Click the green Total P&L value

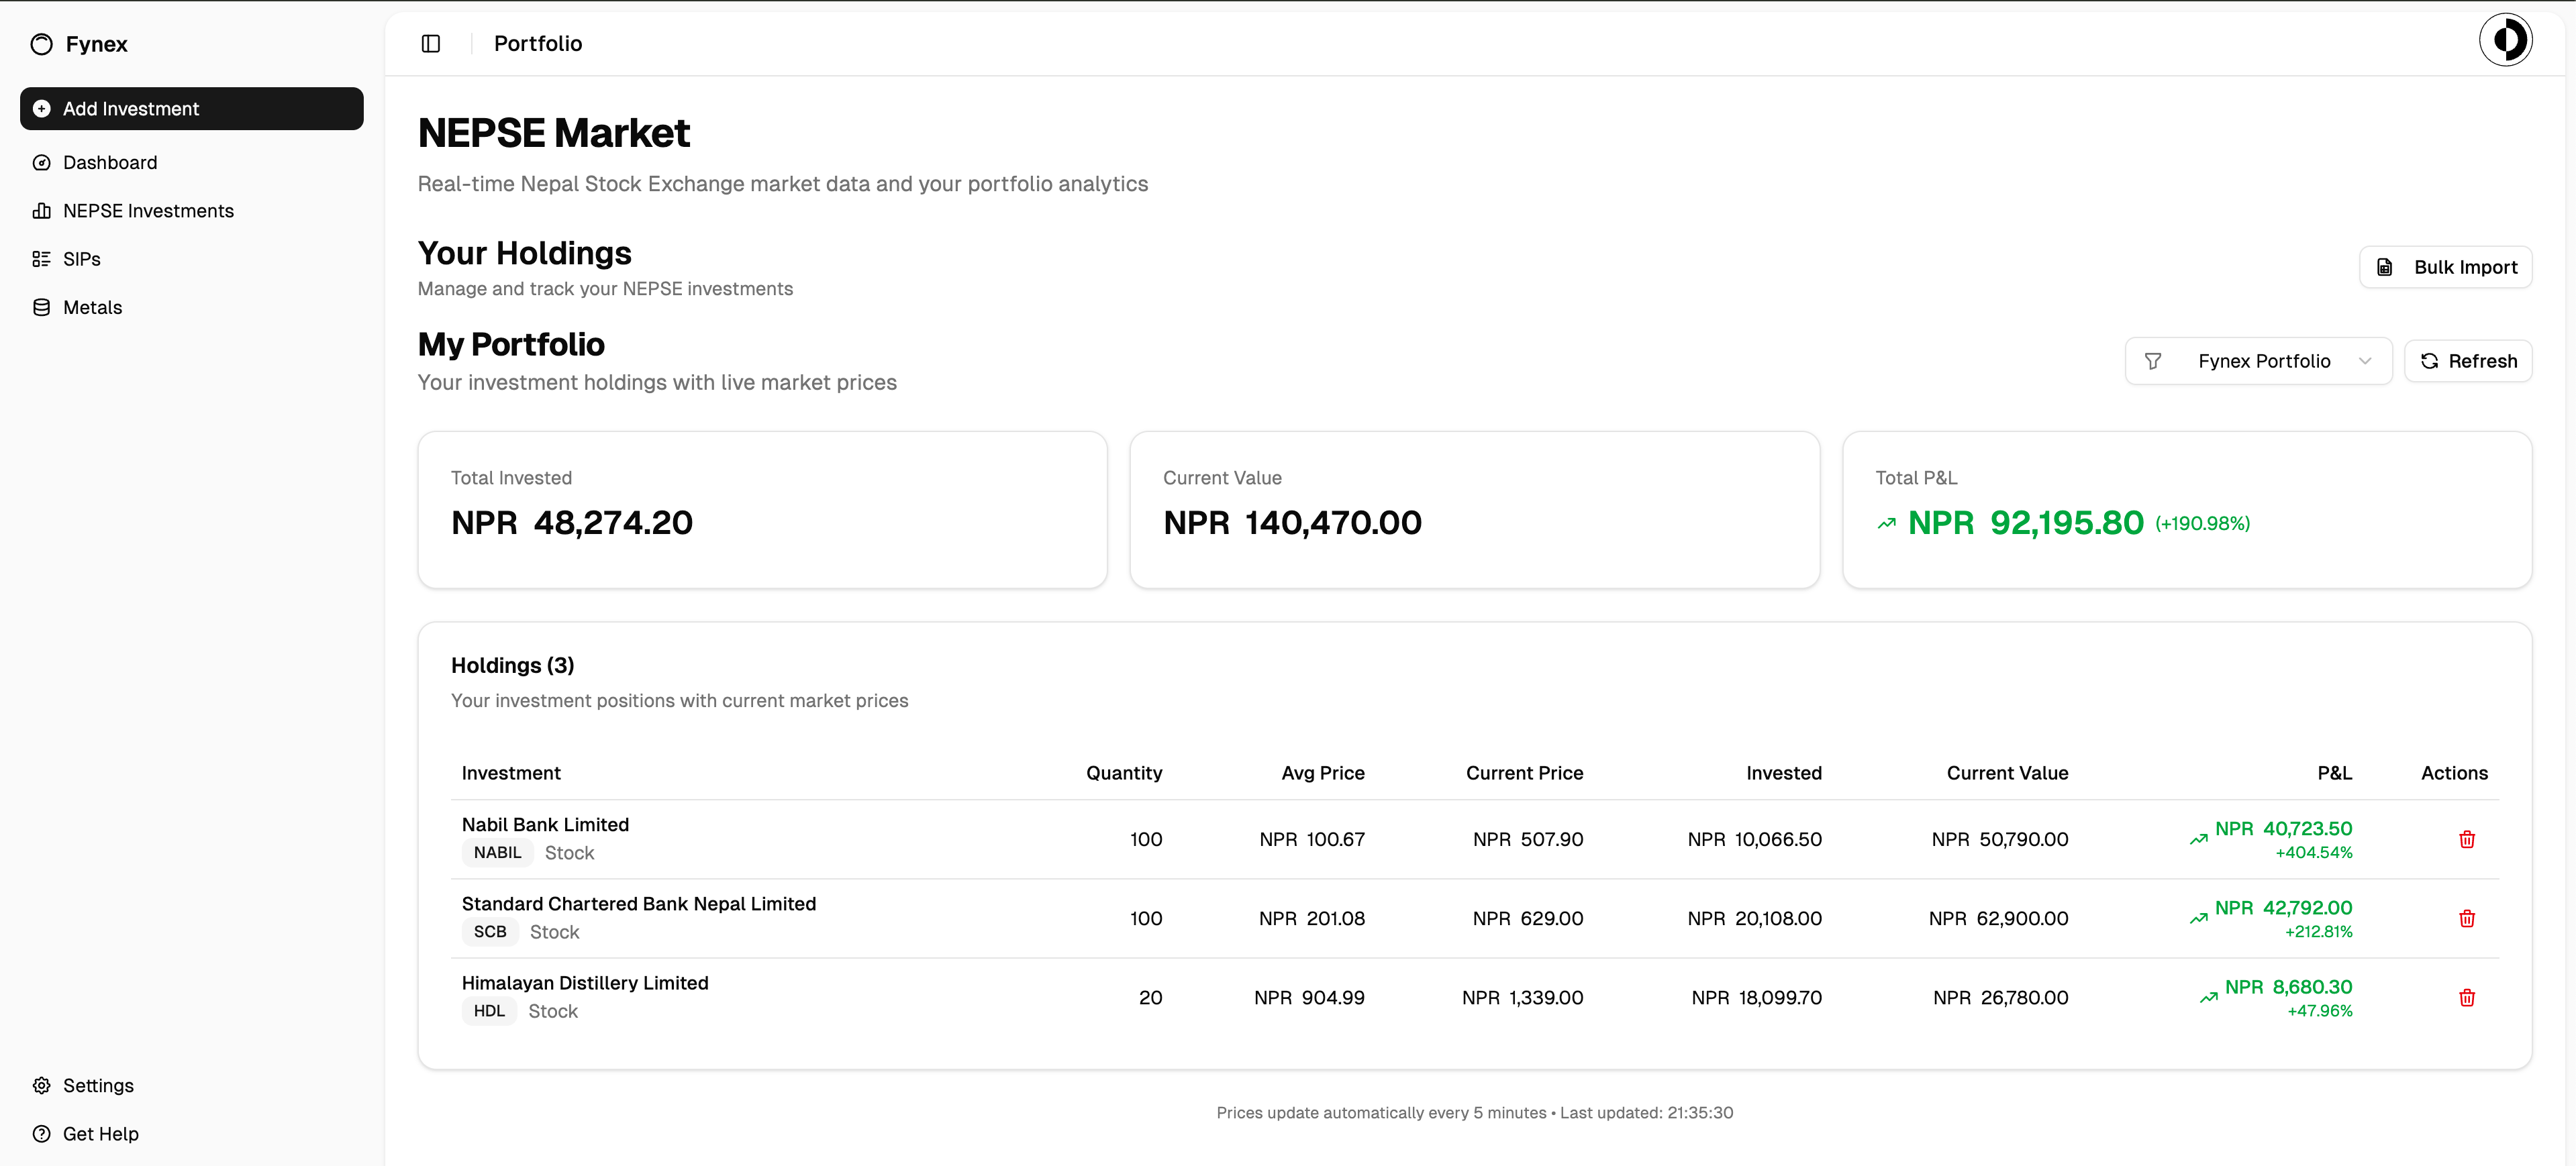coord(2025,521)
